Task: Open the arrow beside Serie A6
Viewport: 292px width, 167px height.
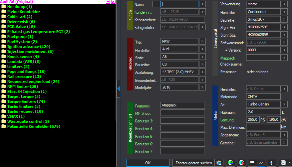Action: (202, 57)
